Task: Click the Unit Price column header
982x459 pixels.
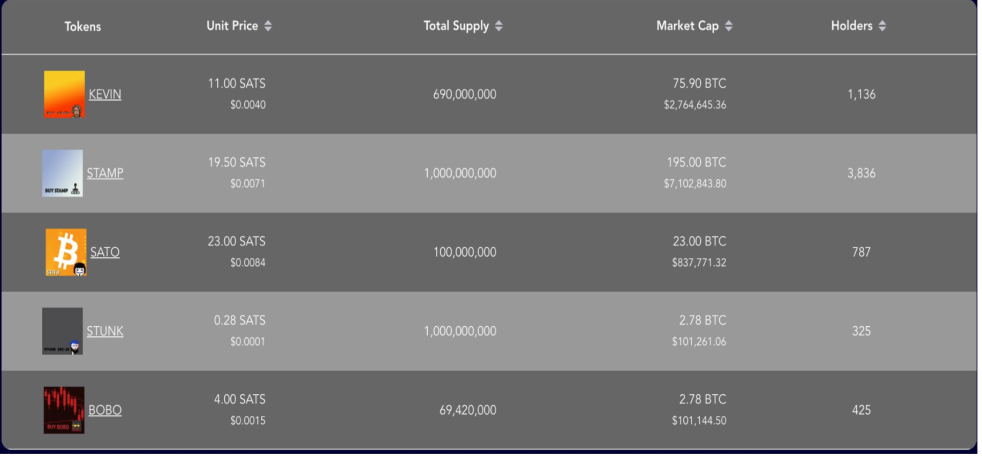Action: 232,26
